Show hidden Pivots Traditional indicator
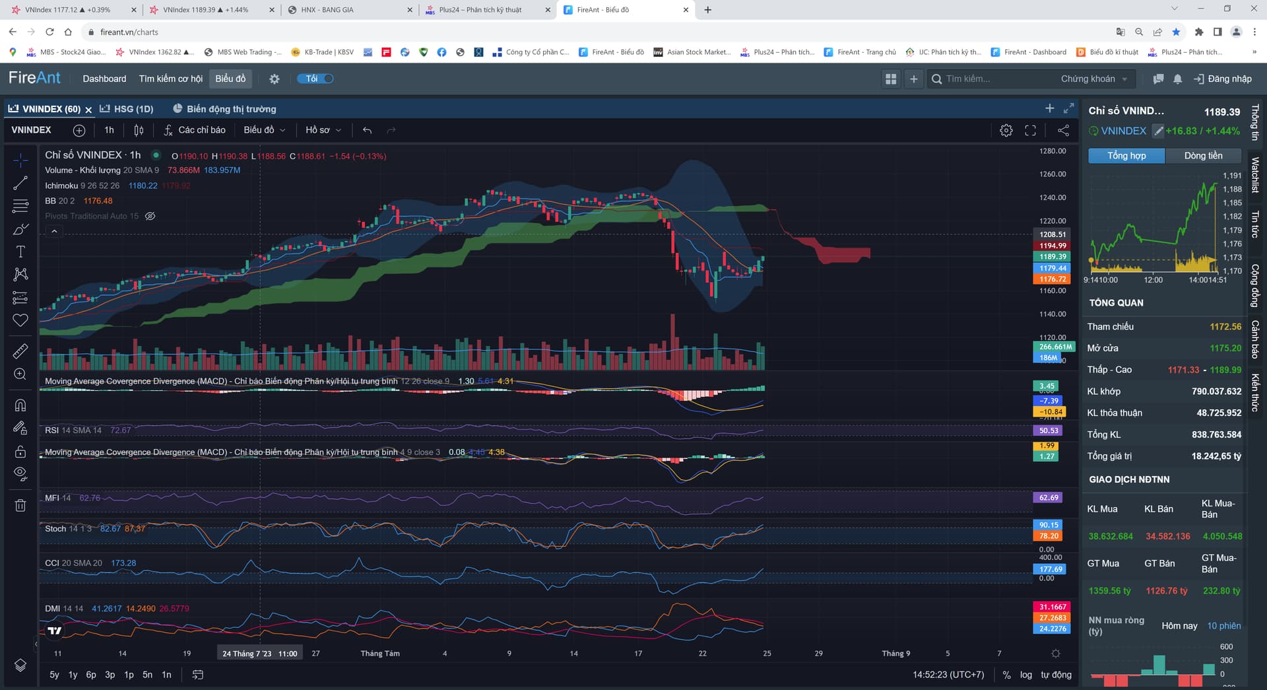This screenshot has height=690, width=1267. coord(150,216)
